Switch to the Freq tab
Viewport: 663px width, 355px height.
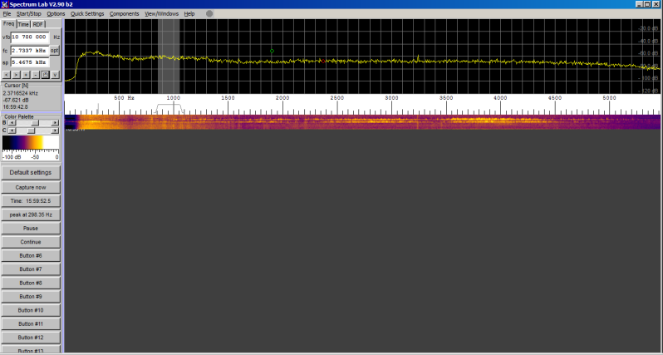coord(9,24)
